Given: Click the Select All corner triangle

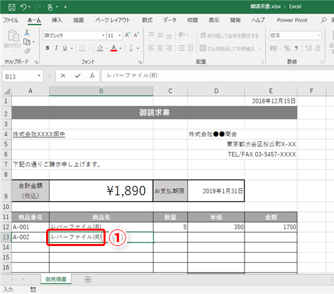Looking at the screenshot, I should pyautogui.click(x=7, y=91).
